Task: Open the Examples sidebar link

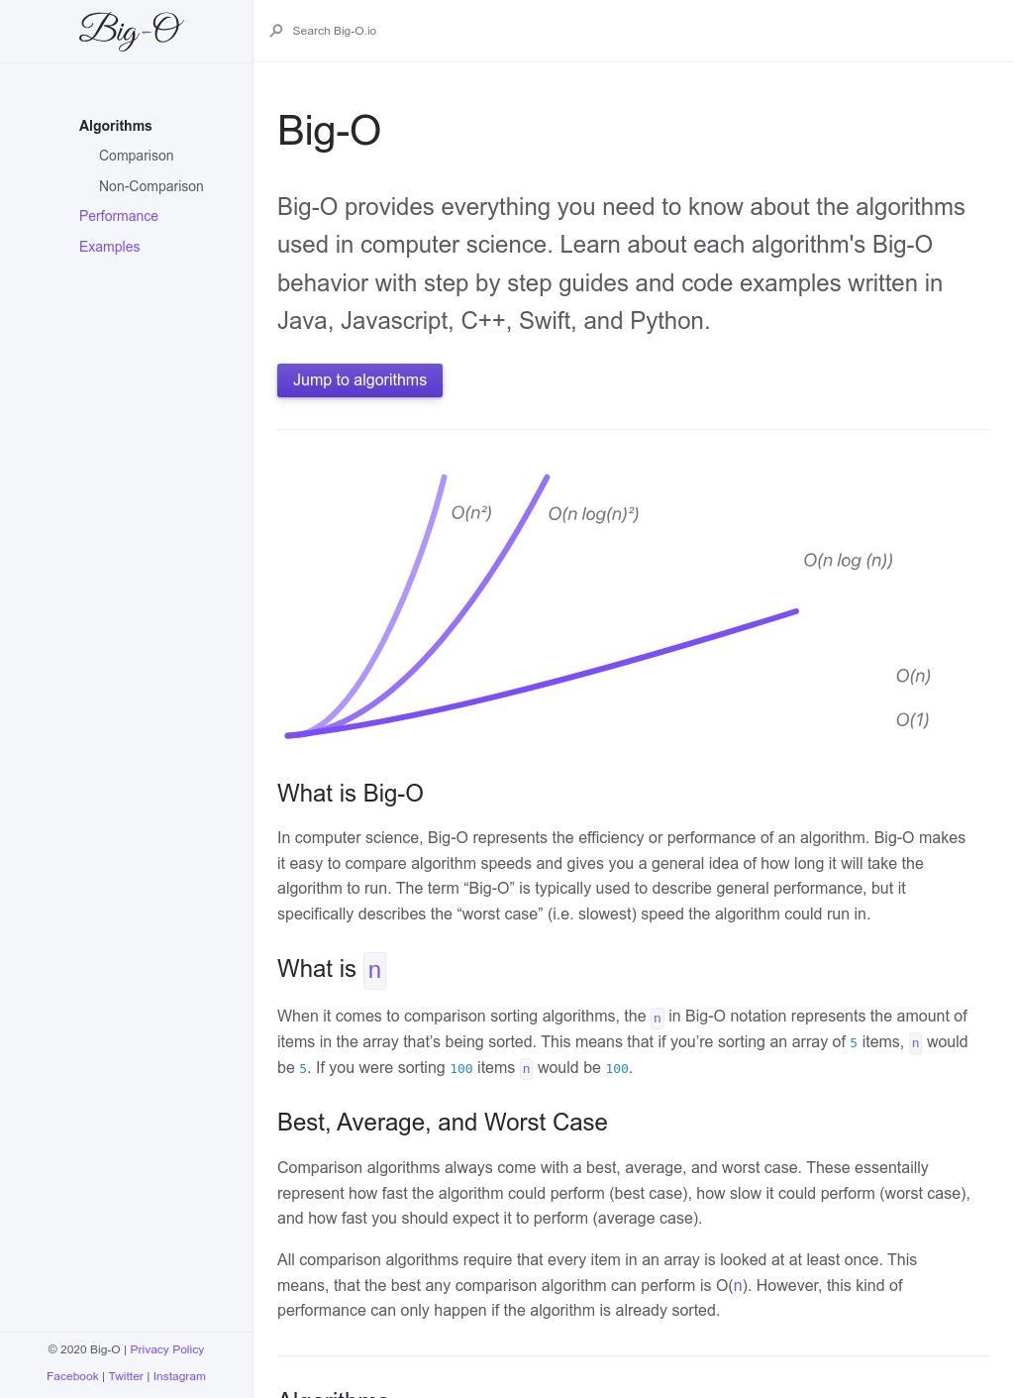Action: coord(109,247)
